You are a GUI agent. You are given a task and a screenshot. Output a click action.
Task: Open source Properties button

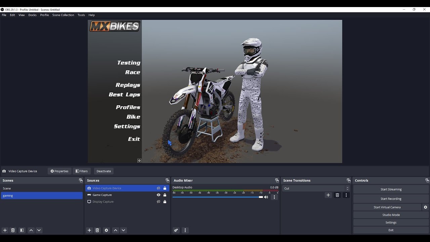(x=59, y=171)
